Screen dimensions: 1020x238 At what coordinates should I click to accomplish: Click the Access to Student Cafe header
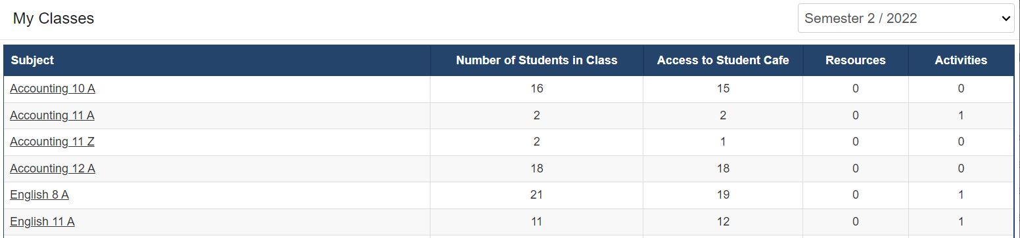click(x=723, y=60)
